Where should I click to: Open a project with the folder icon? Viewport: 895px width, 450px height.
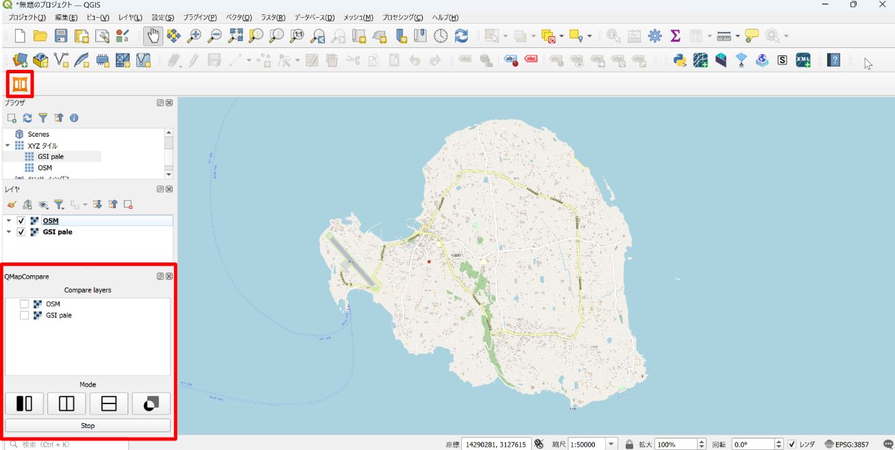pyautogui.click(x=40, y=36)
